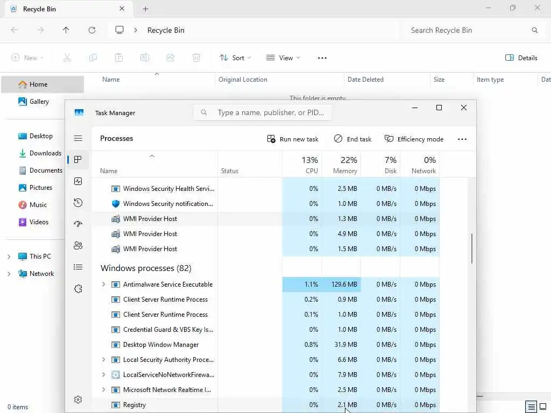Image resolution: width=551 pixels, height=413 pixels.
Task: Select Registry process row
Action: [265, 405]
